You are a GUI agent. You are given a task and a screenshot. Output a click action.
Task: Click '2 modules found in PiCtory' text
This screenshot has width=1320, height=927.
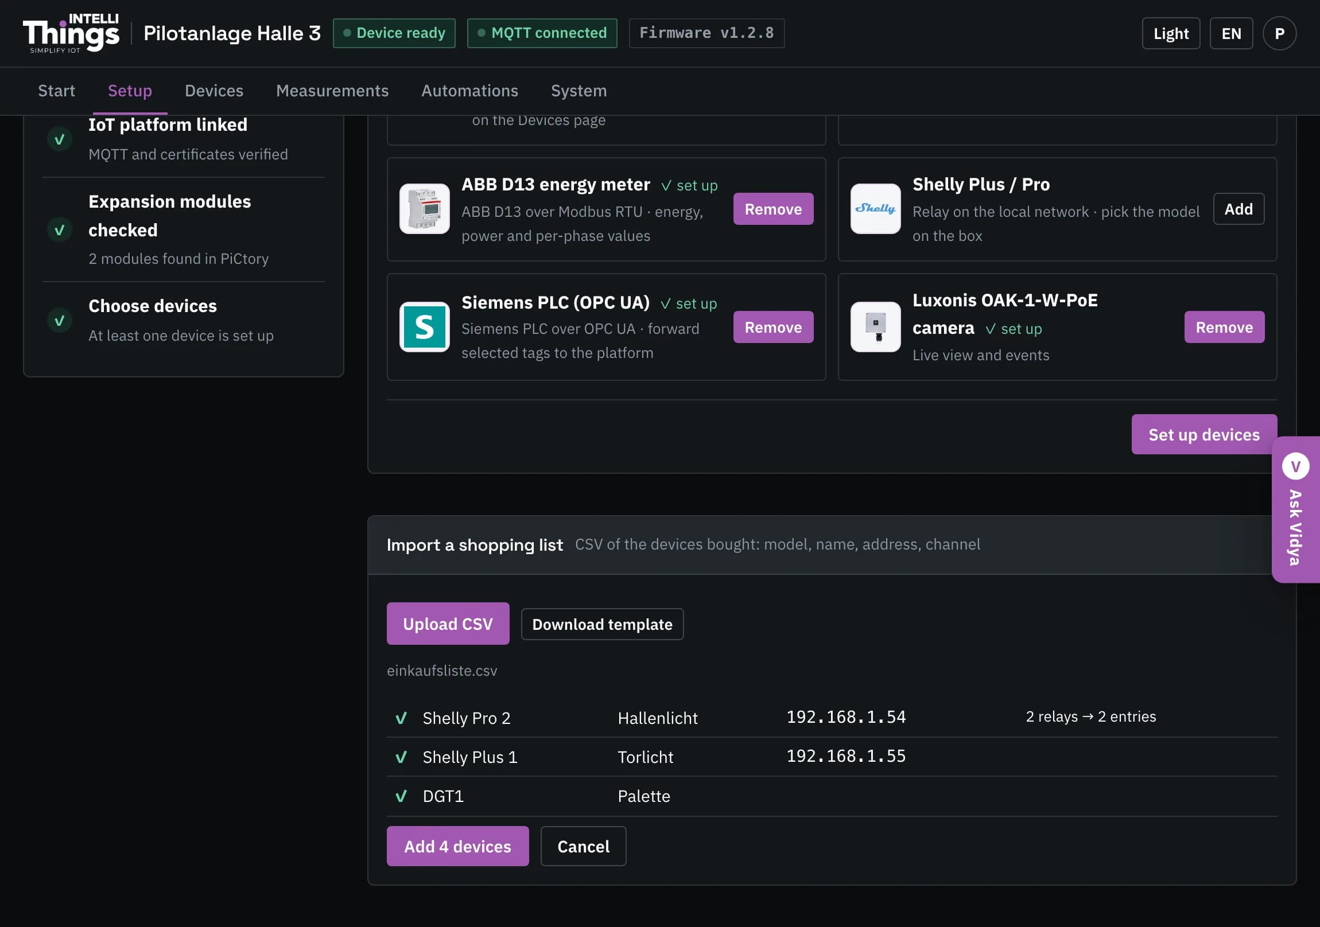pyautogui.click(x=178, y=259)
